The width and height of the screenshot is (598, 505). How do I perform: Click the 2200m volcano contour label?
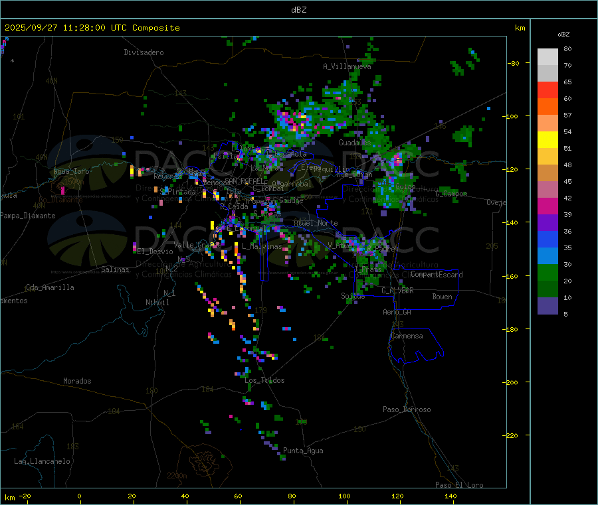pos(177,476)
